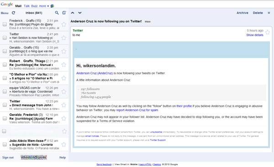Show details of the Twitter message

[255, 35]
